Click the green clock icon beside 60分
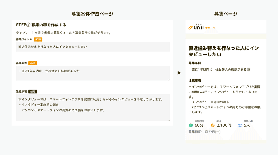 tap(191, 125)
